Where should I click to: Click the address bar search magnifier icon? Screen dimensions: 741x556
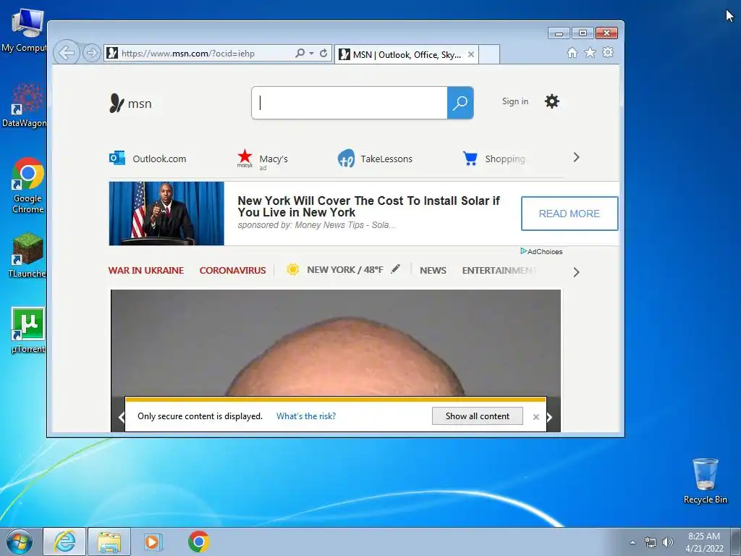[x=300, y=53]
